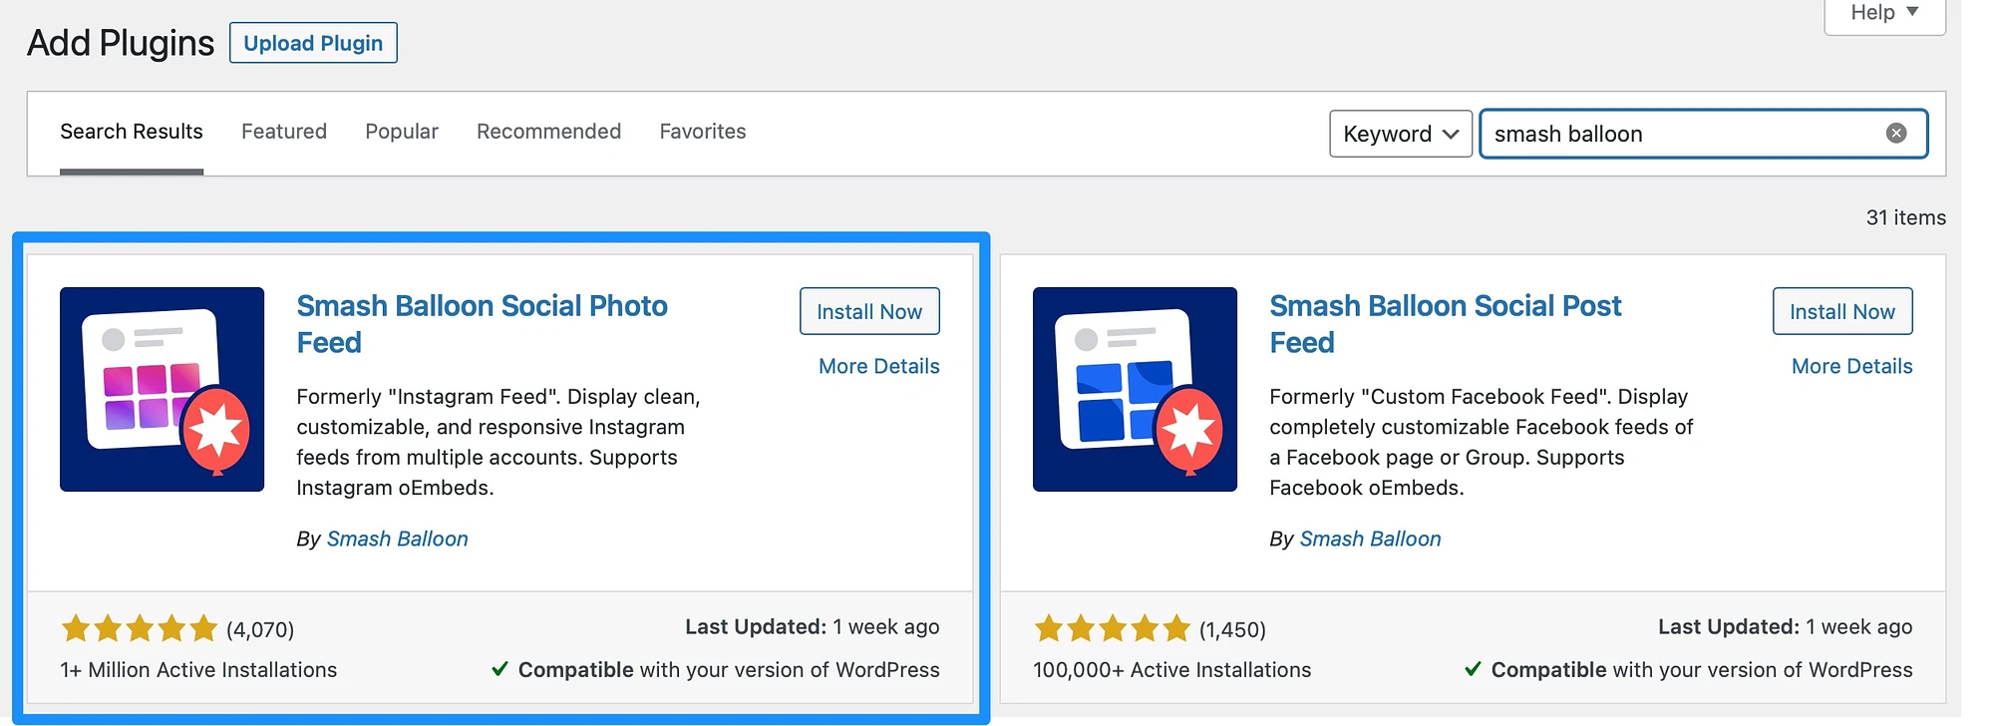Image resolution: width=1994 pixels, height=726 pixels.
Task: Install the Smash Balloon Social Post Feed
Action: point(1842,311)
